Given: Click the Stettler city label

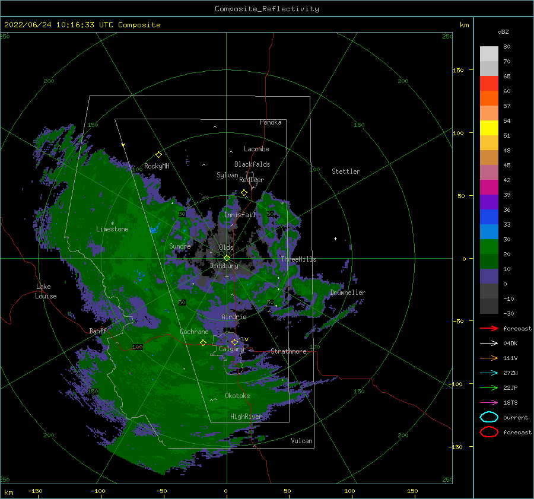Looking at the screenshot, I should click(x=346, y=171).
